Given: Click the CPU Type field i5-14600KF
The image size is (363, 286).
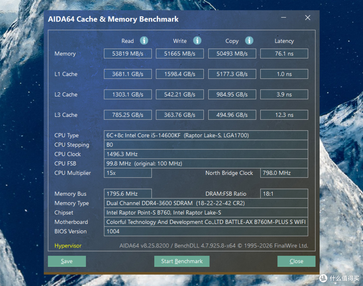Looking at the screenshot, I should 206,135.
